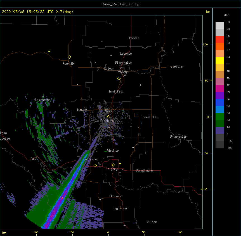Click the asterisk marker above Limestone
241x236 pixels.
tap(43, 97)
